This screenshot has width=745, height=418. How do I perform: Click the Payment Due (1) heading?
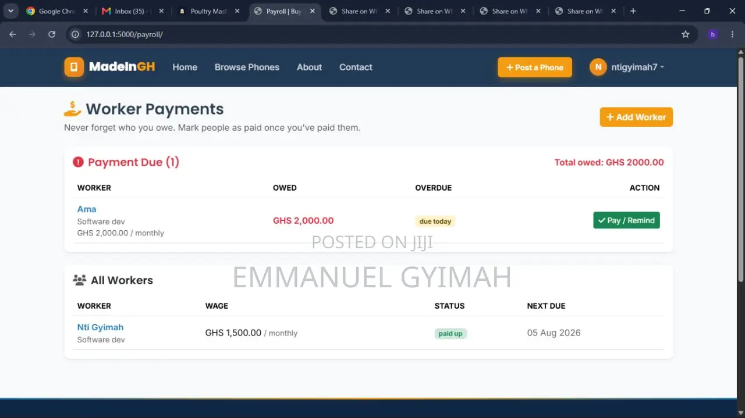pyautogui.click(x=133, y=162)
